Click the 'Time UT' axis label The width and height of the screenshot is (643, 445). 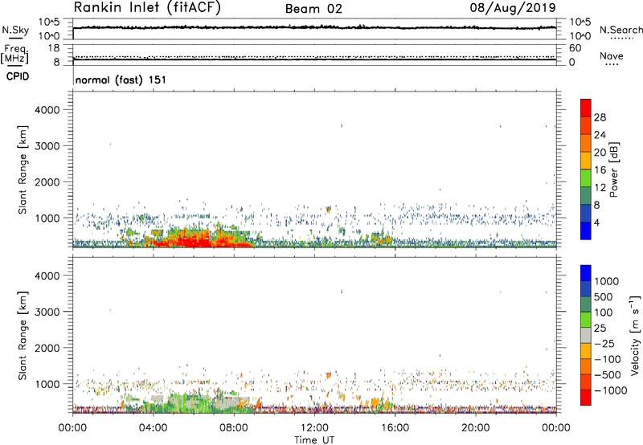pyautogui.click(x=314, y=440)
